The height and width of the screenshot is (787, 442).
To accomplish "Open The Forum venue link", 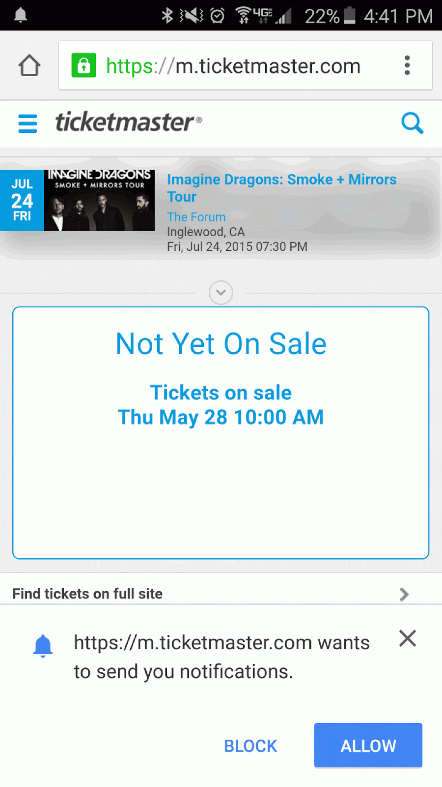I will (196, 217).
